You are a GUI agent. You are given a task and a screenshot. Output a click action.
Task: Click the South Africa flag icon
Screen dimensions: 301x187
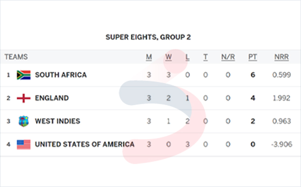click(x=24, y=75)
